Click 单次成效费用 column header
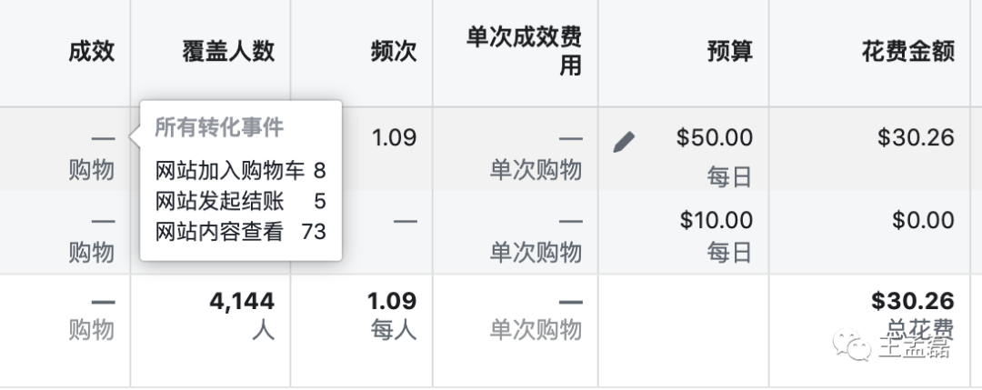This screenshot has width=982, height=390. tap(525, 51)
